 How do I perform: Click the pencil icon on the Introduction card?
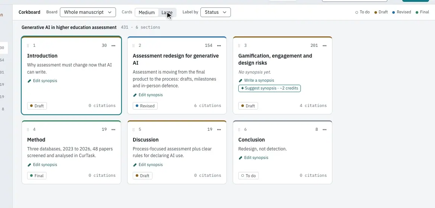point(29,81)
